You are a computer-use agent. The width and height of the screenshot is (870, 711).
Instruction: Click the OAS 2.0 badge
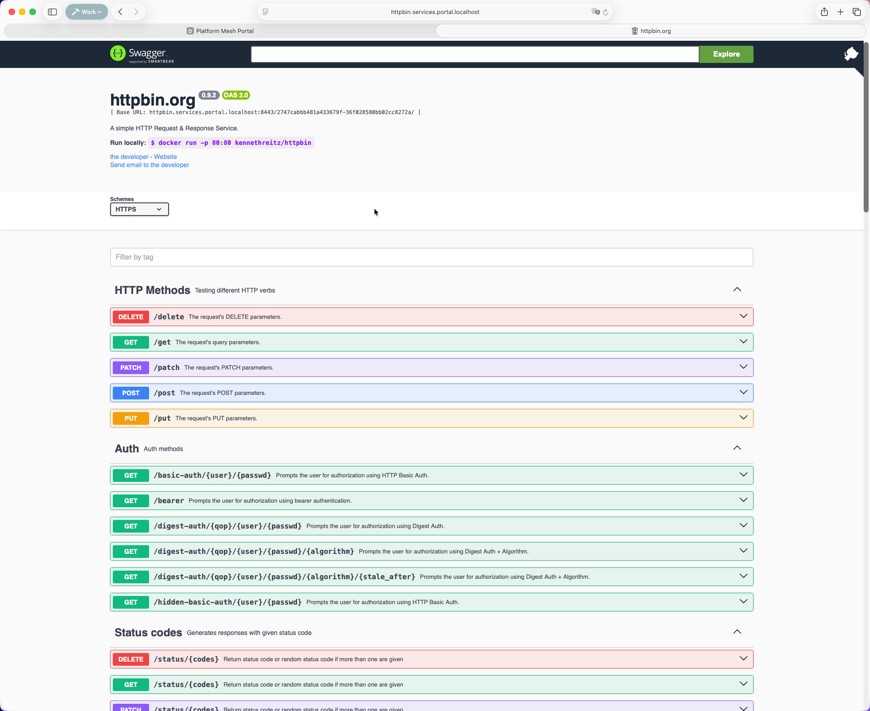pos(236,95)
